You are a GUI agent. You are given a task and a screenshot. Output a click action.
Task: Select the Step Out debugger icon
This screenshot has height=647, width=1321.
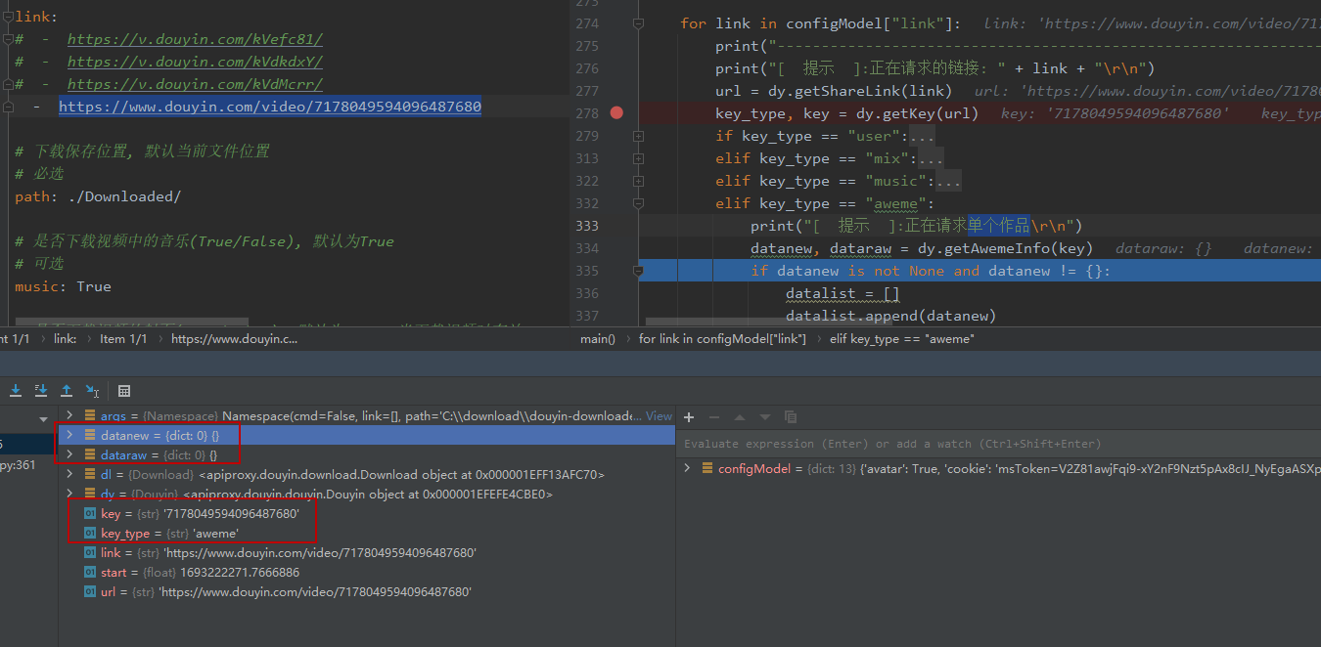(x=67, y=390)
